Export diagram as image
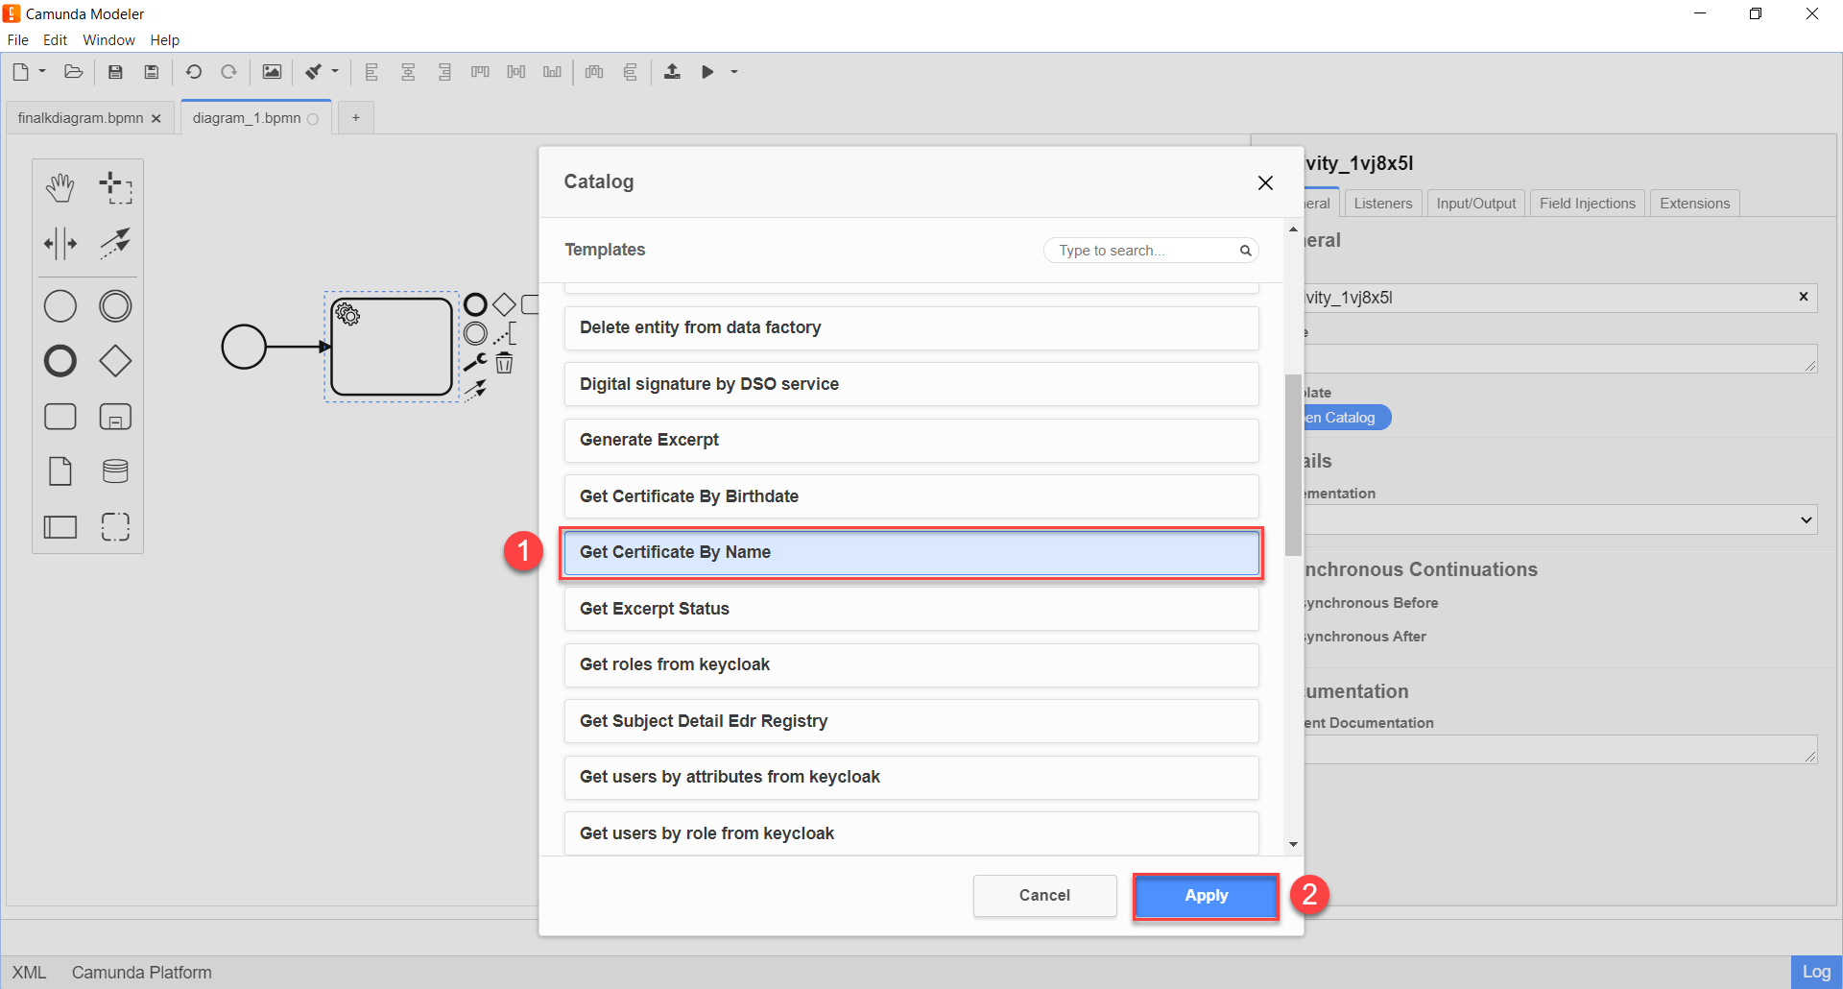The height and width of the screenshot is (989, 1843). (272, 72)
